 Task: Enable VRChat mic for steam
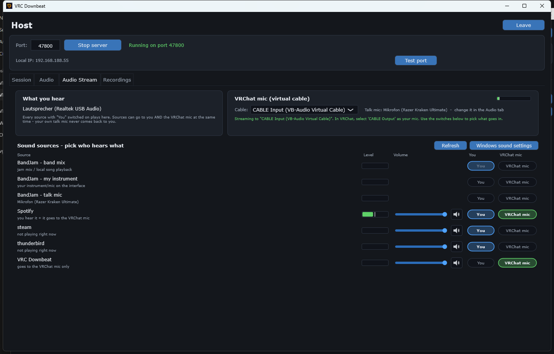click(x=517, y=230)
